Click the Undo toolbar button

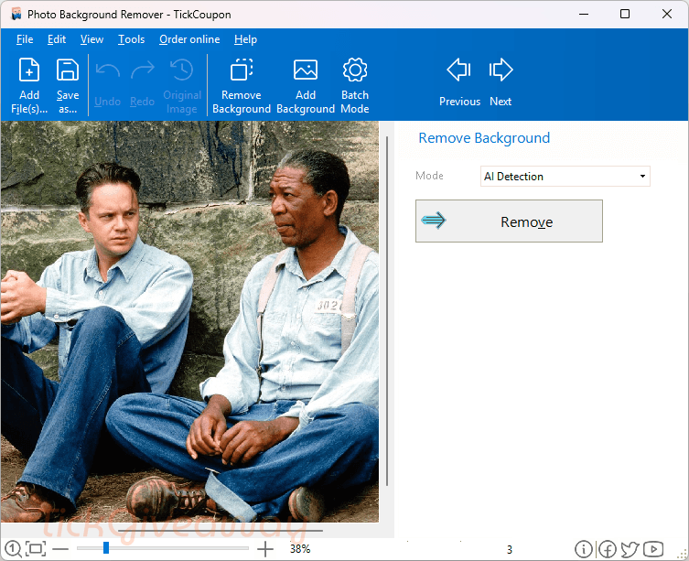click(x=108, y=85)
